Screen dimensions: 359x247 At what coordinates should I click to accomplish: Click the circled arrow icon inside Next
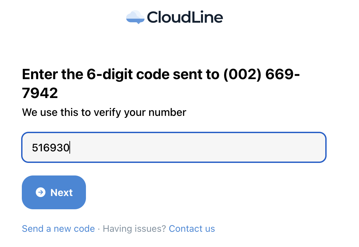pos(41,192)
